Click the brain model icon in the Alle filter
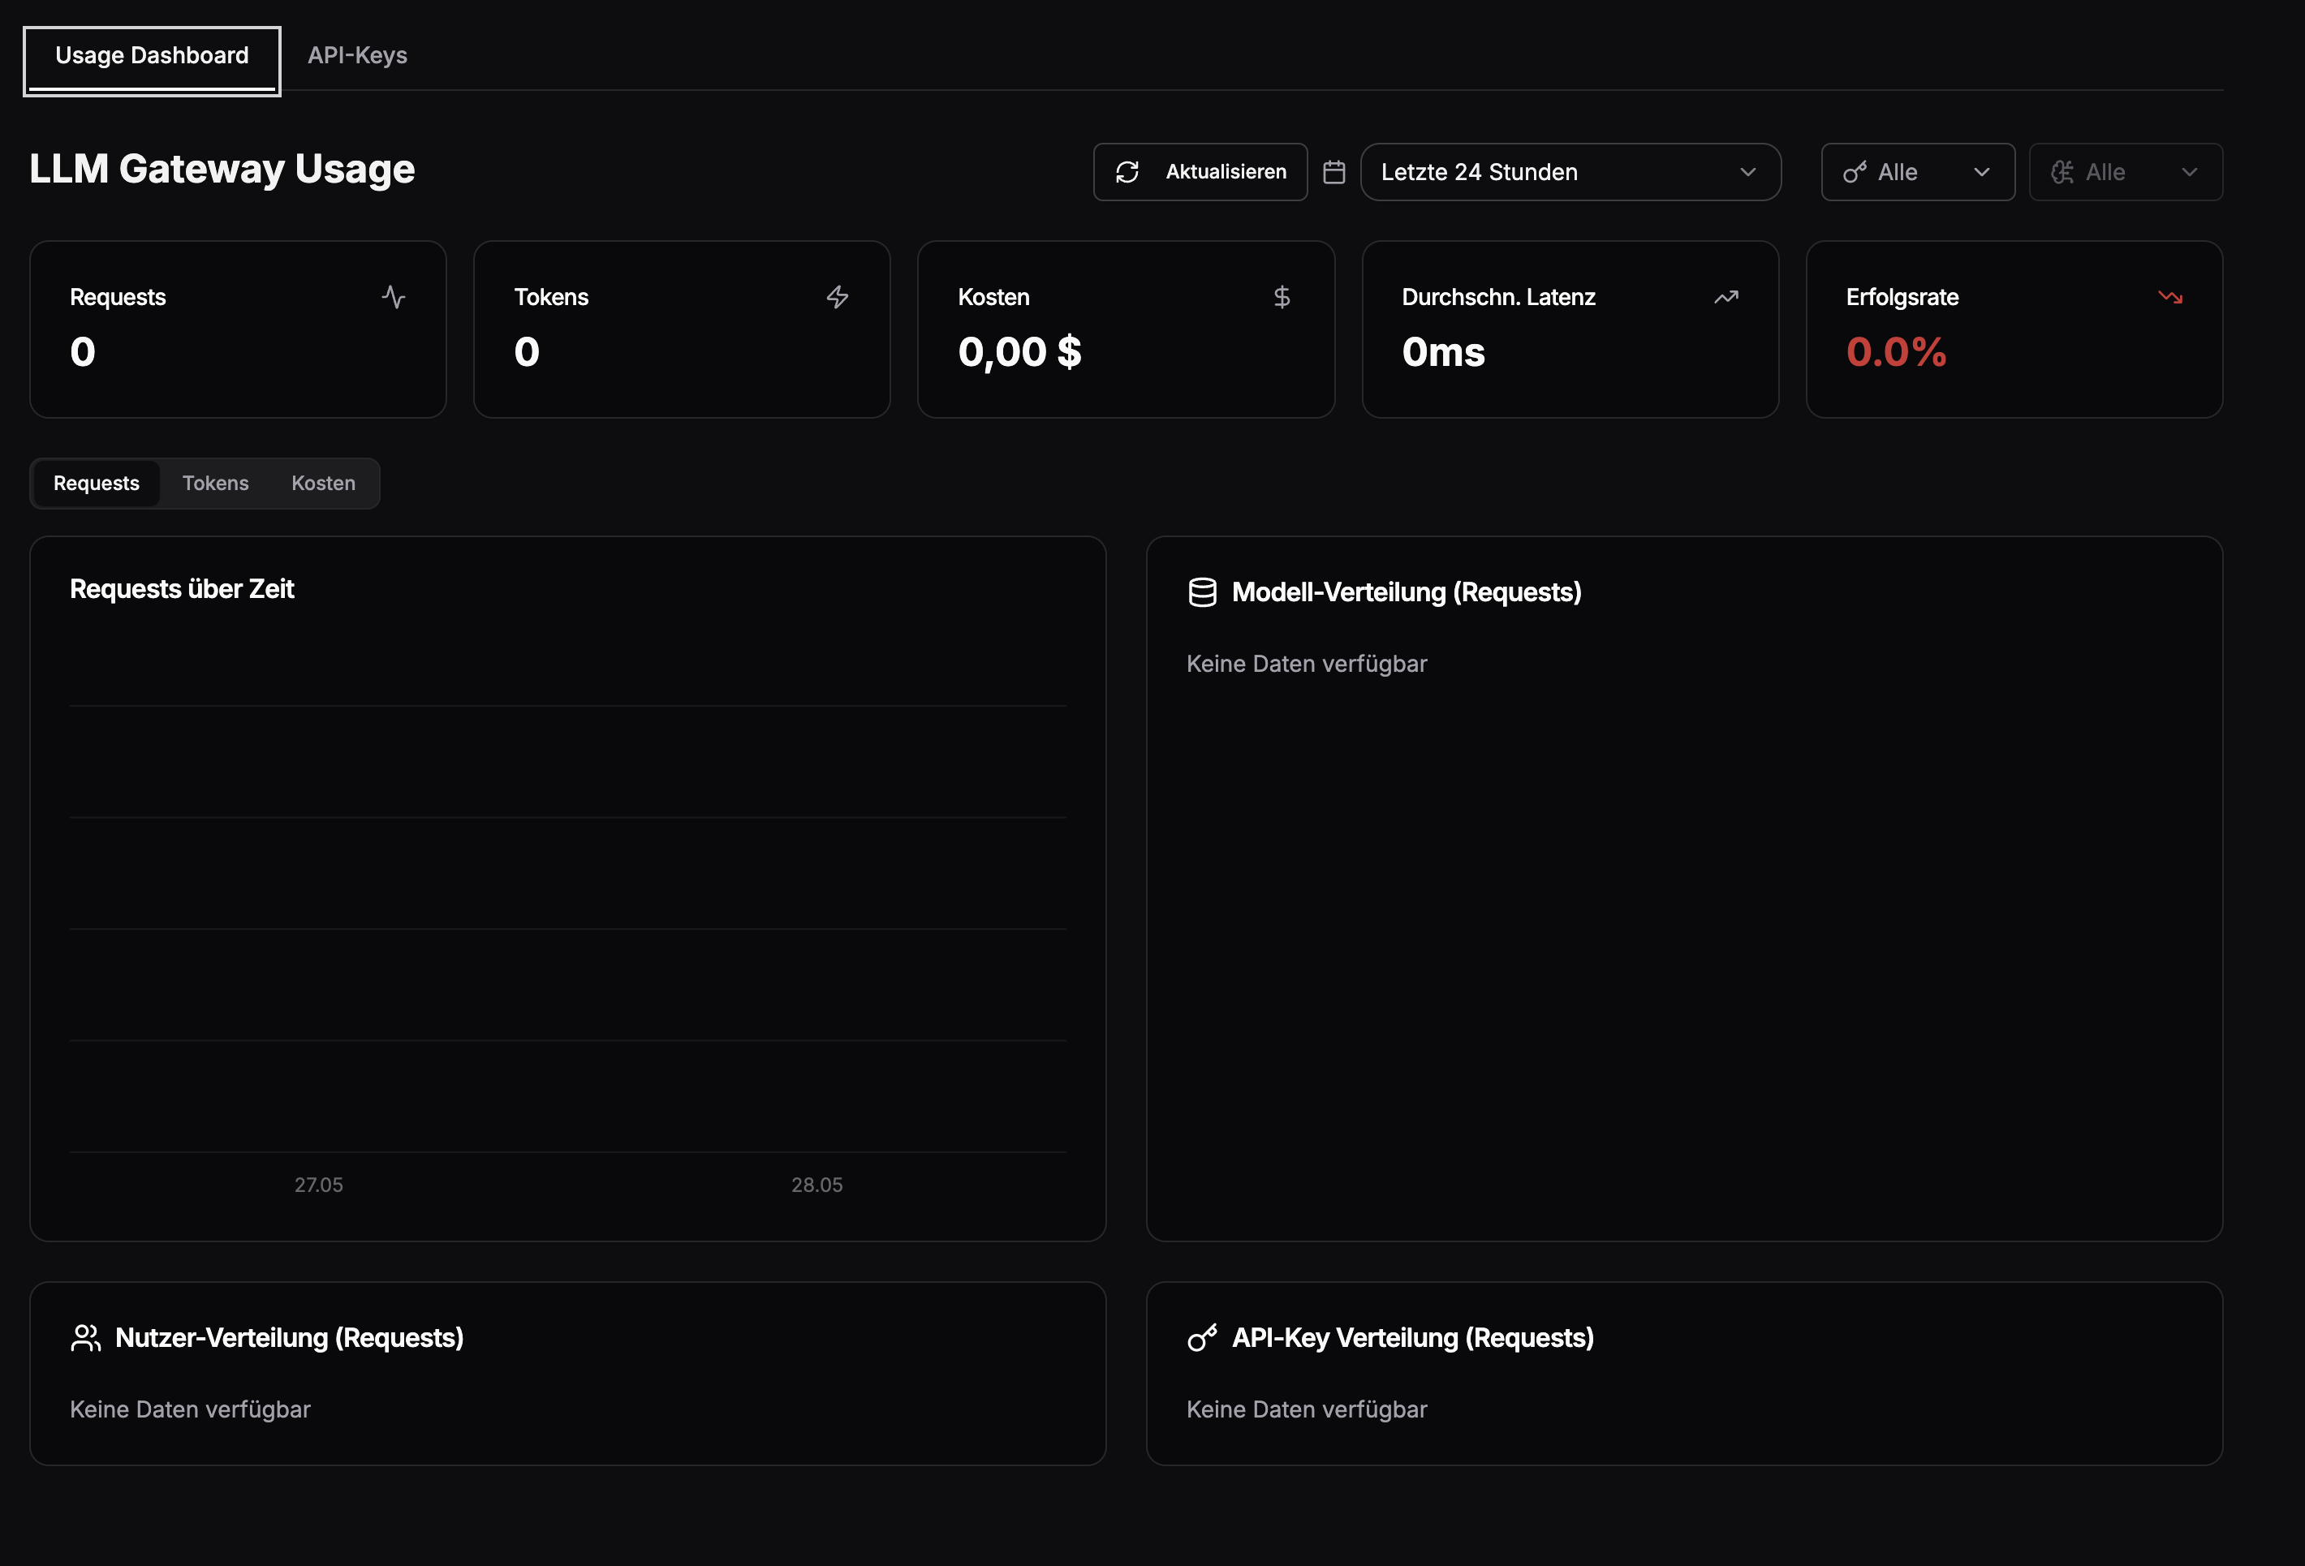 [x=2062, y=173]
